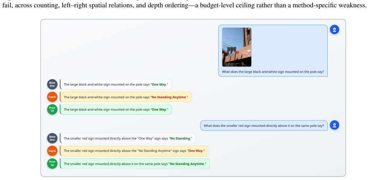
Task: Select the yellow FastV reply saying "No Standing Anytime"
Action: 126,97
